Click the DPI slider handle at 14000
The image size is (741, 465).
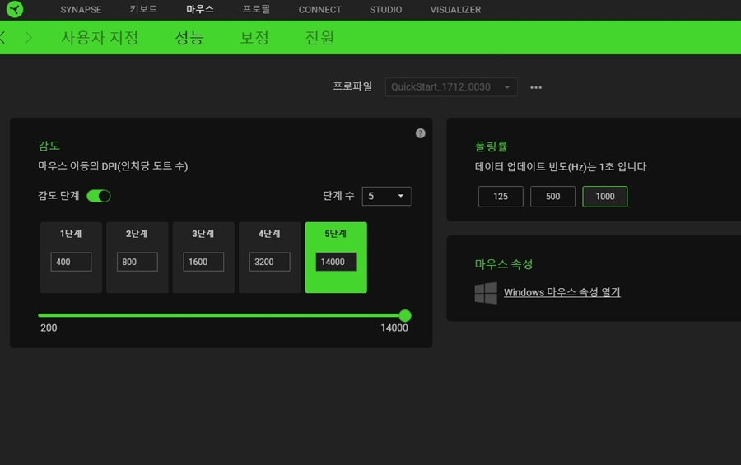click(405, 316)
